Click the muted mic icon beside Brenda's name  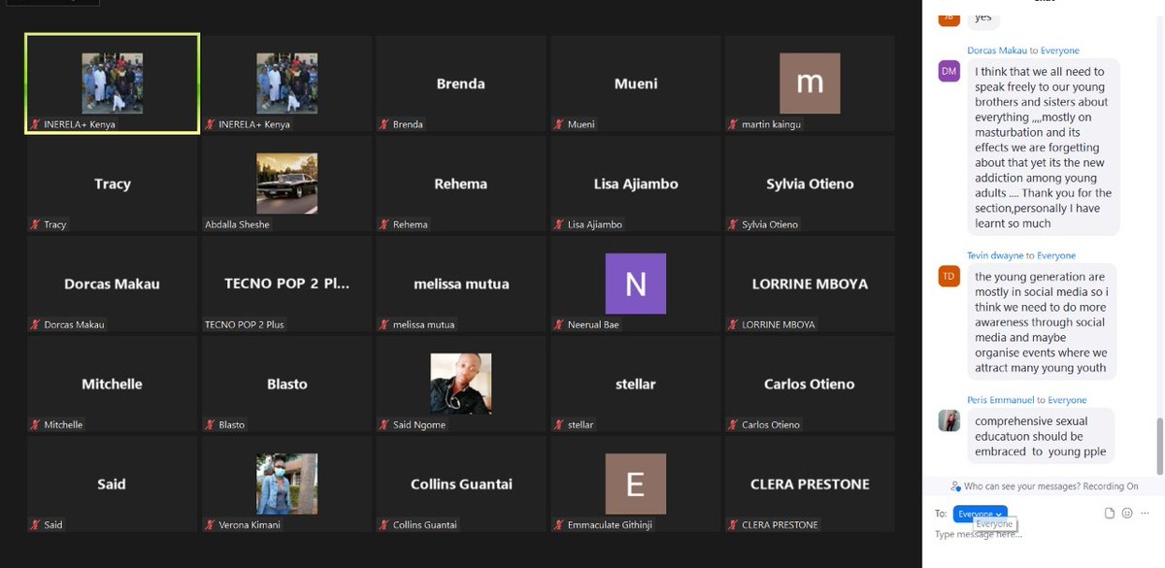384,124
